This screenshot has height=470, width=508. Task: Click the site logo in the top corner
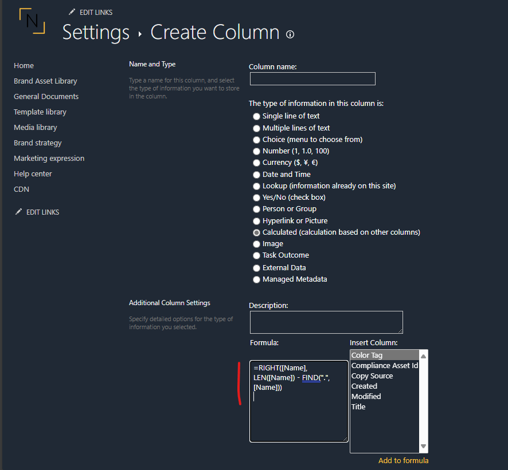33,22
